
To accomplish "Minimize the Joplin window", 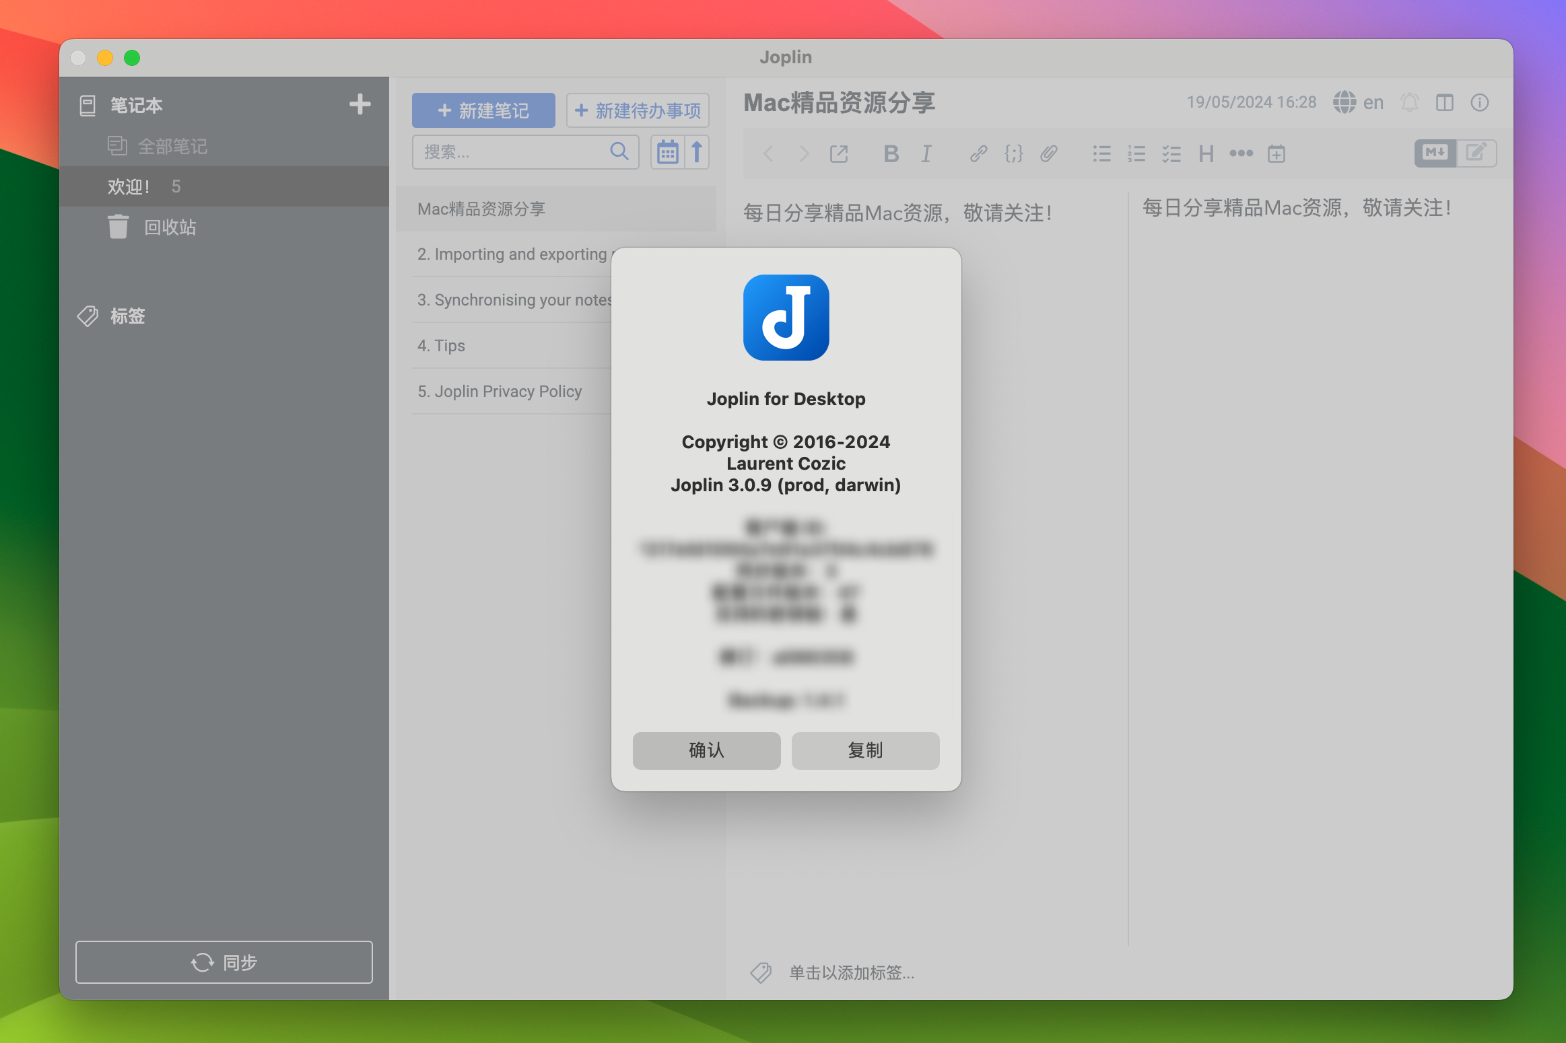I will tap(105, 58).
